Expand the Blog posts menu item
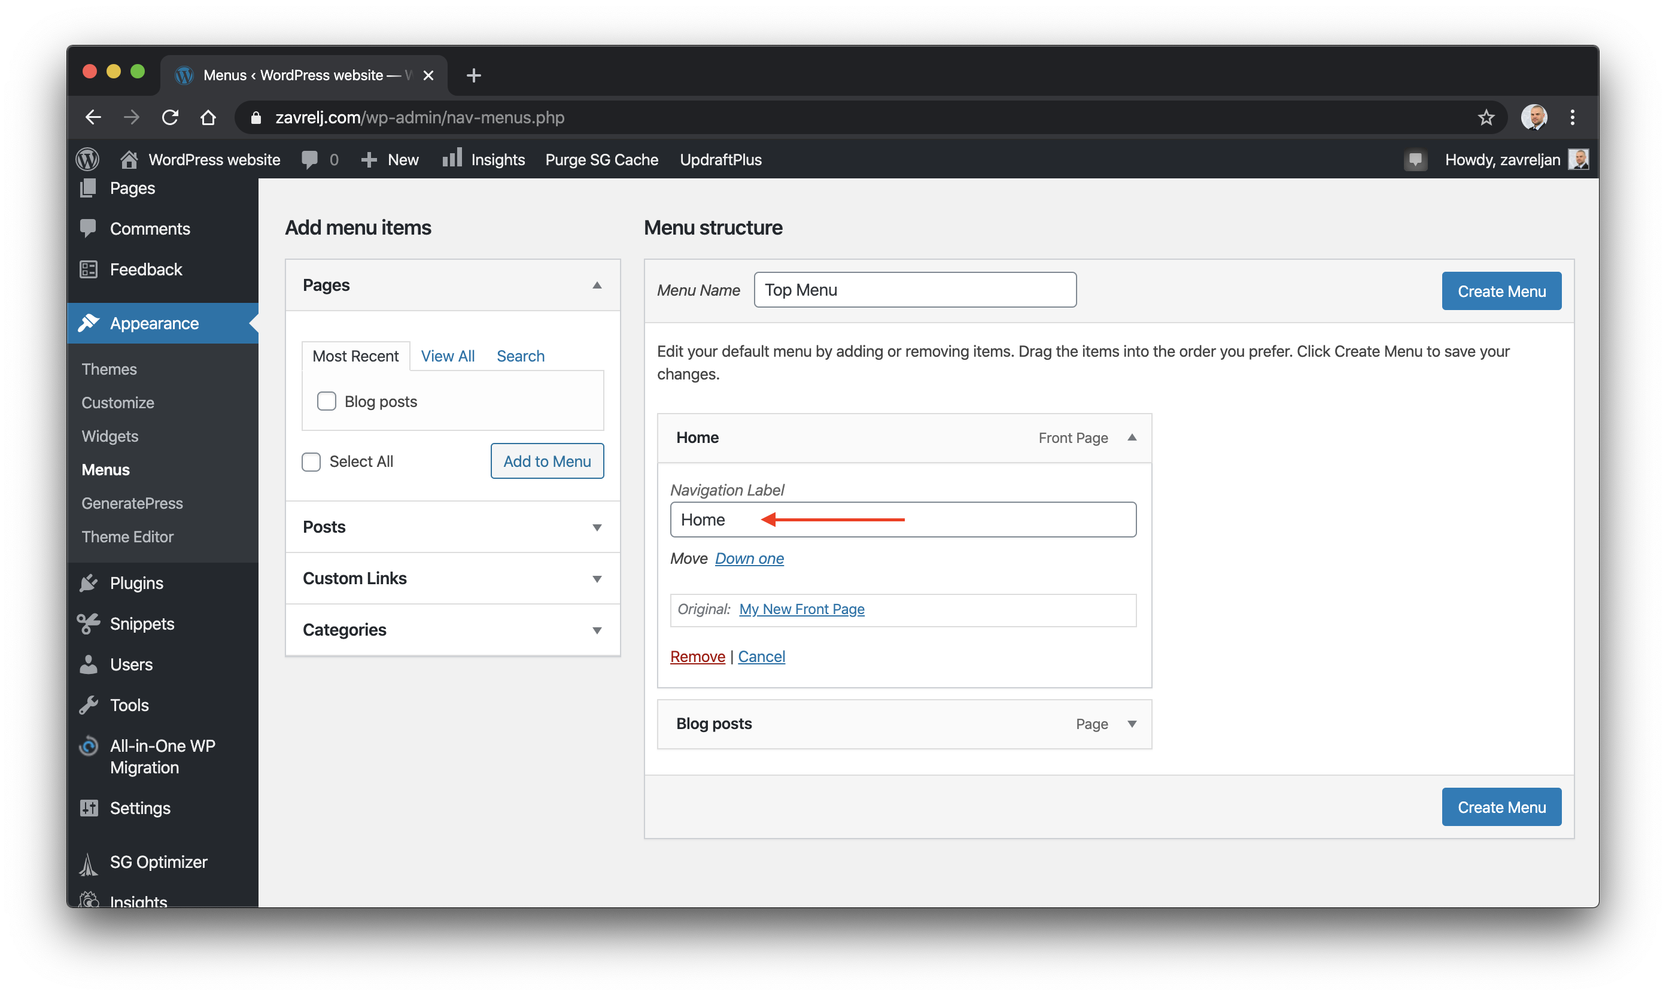This screenshot has width=1666, height=996. 1132,724
